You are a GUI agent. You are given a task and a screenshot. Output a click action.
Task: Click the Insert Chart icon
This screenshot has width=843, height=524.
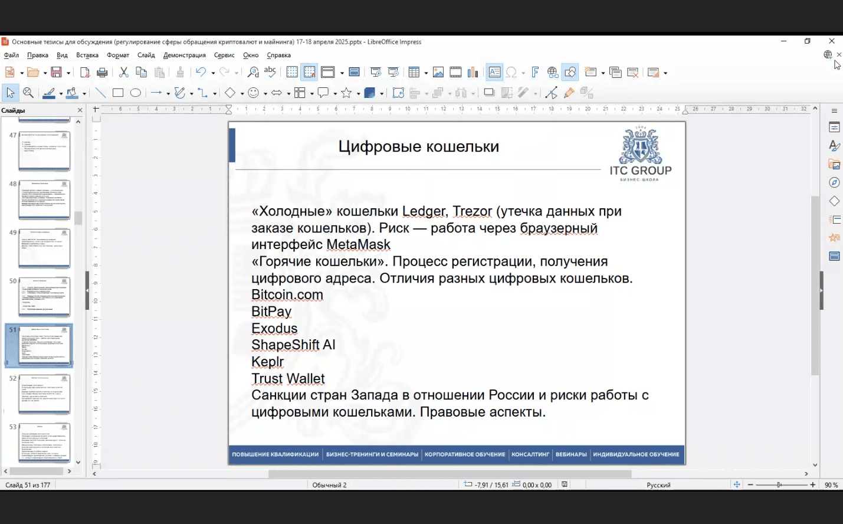(x=473, y=73)
